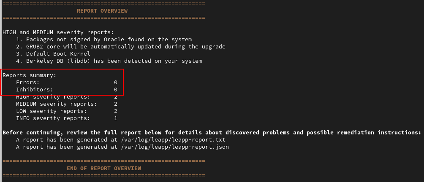Viewport: 424px width, 182px height.
Task: Click the MEDIUM severity reports count
Action: 116,104
